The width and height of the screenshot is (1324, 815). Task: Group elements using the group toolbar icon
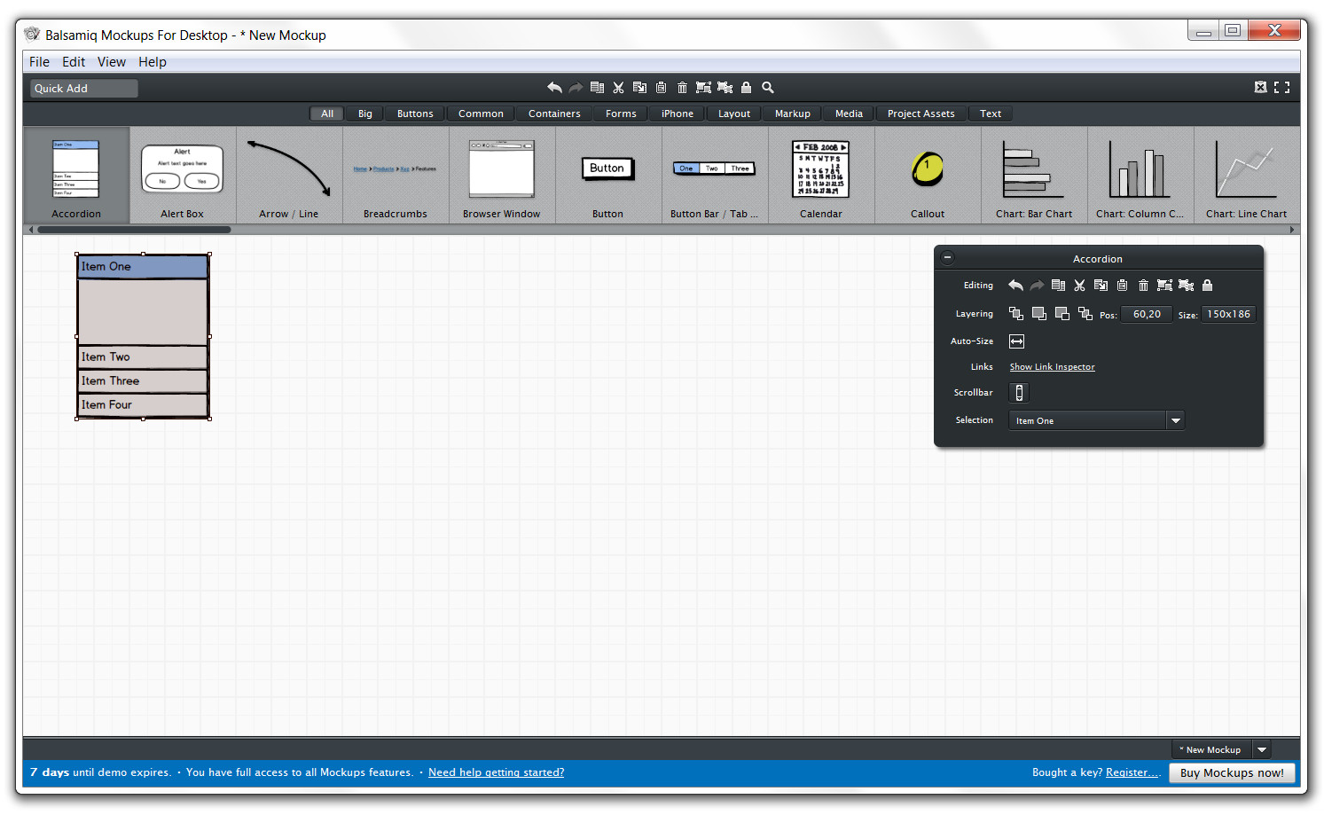tap(703, 87)
